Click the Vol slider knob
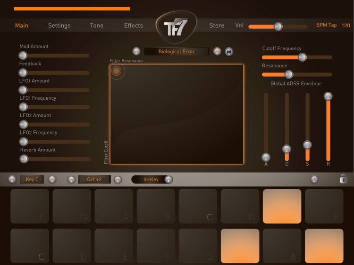 pyautogui.click(x=278, y=26)
